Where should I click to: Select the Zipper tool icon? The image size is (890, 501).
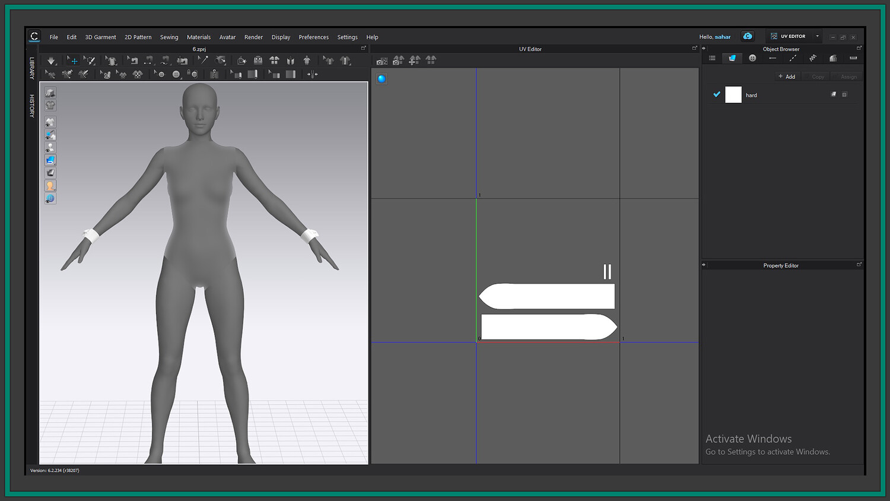coord(214,74)
